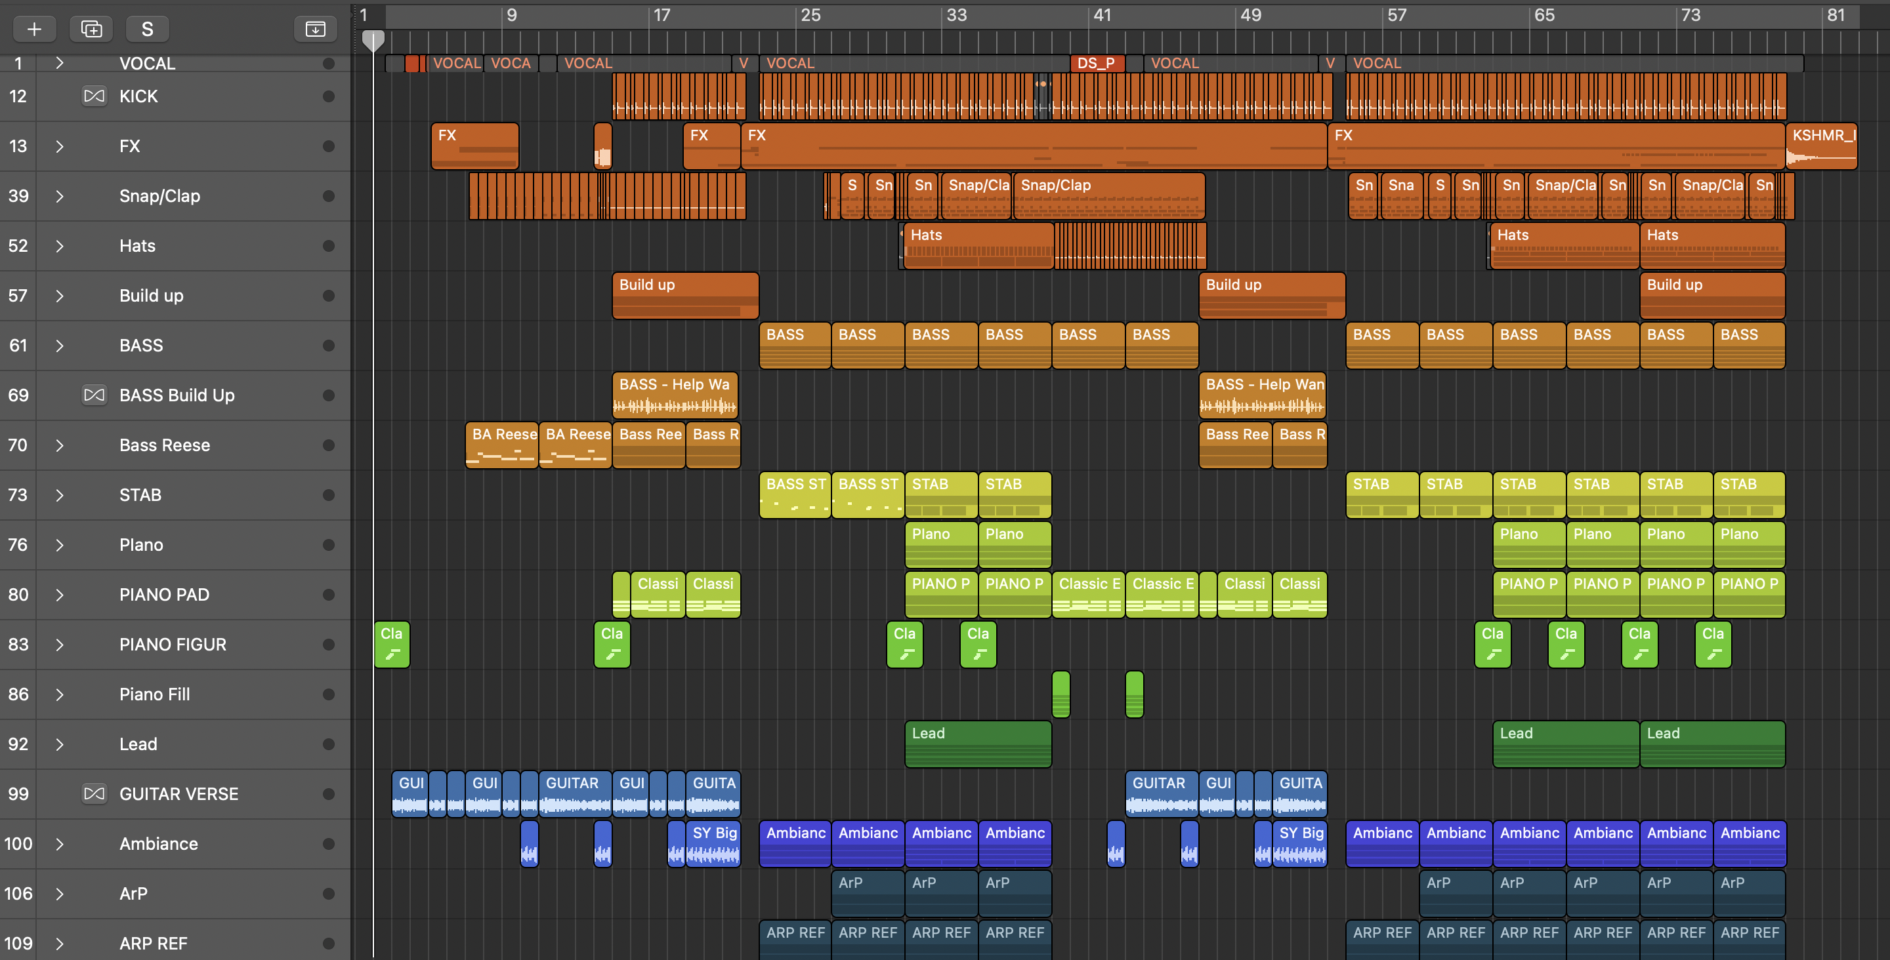Toggle the Snap/Clap track status dot
The height and width of the screenshot is (960, 1890).
coord(329,196)
